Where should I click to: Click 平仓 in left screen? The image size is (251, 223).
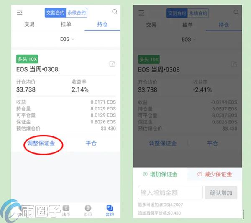point(91,143)
